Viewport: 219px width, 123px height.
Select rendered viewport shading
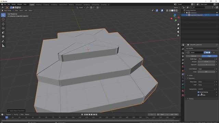click(x=177, y=11)
